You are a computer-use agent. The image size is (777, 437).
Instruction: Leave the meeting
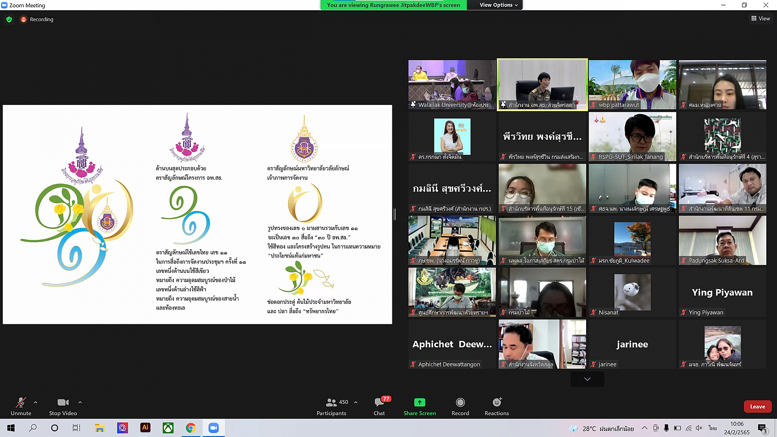coord(757,406)
